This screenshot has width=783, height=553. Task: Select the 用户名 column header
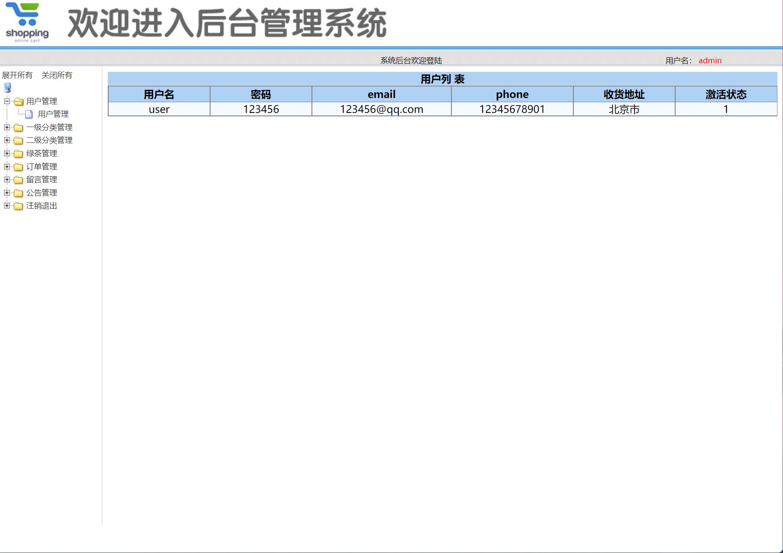point(159,94)
